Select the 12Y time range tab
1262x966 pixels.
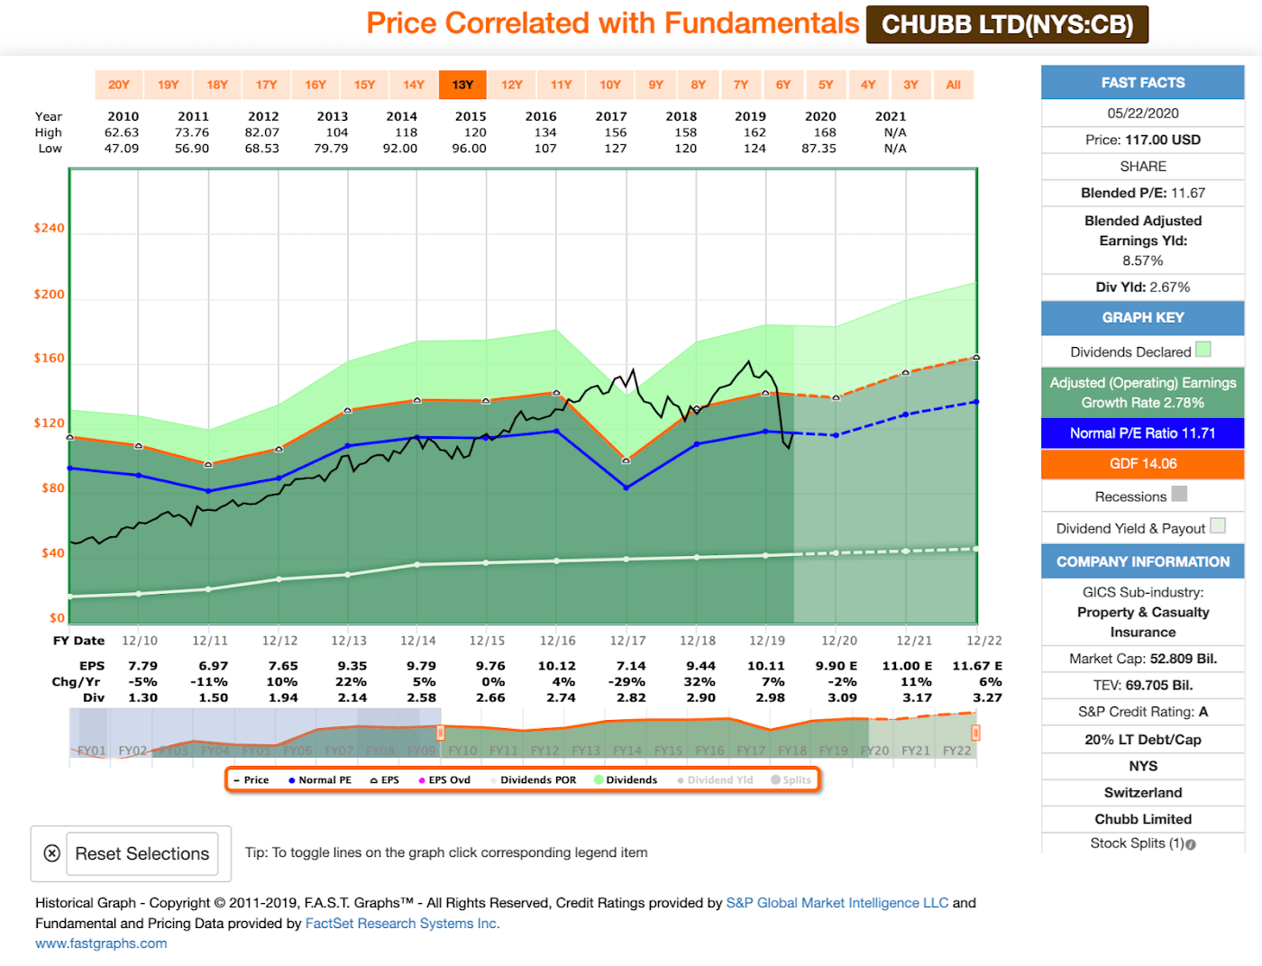pyautogui.click(x=512, y=85)
